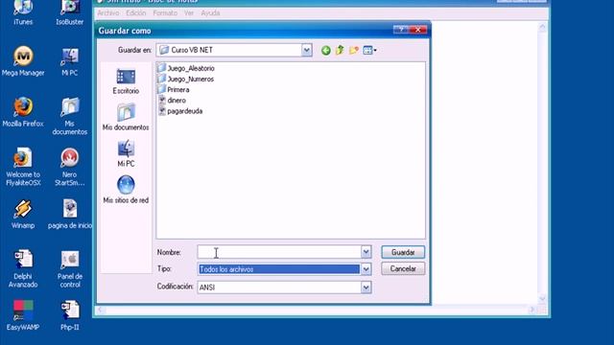Go back using the green arrow icon
Image resolution: width=614 pixels, height=345 pixels.
click(326, 51)
